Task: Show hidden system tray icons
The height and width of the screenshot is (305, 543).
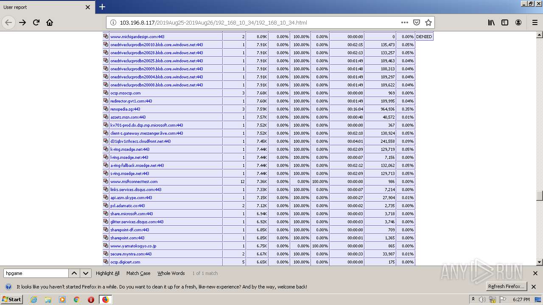Action: [473, 299]
